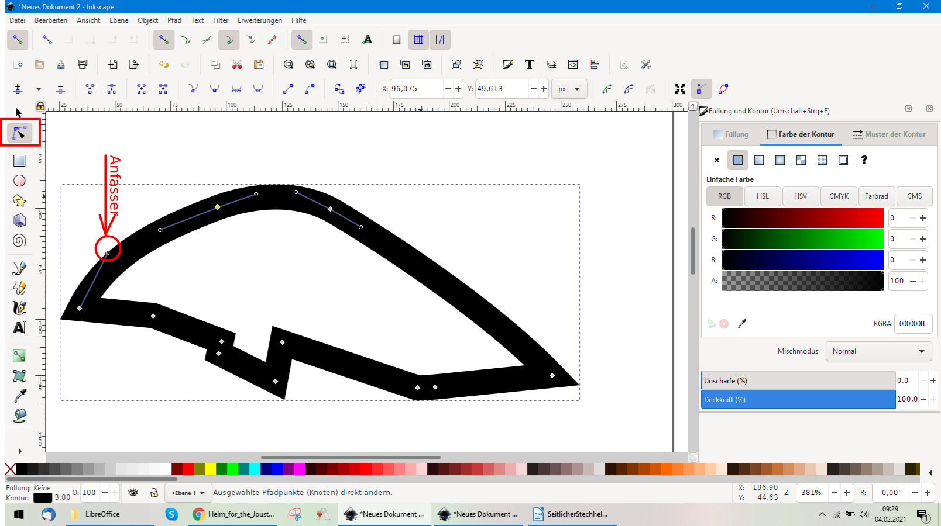The width and height of the screenshot is (941, 526).
Task: Expand the Mischmodus Normal dropdown
Action: coord(878,351)
